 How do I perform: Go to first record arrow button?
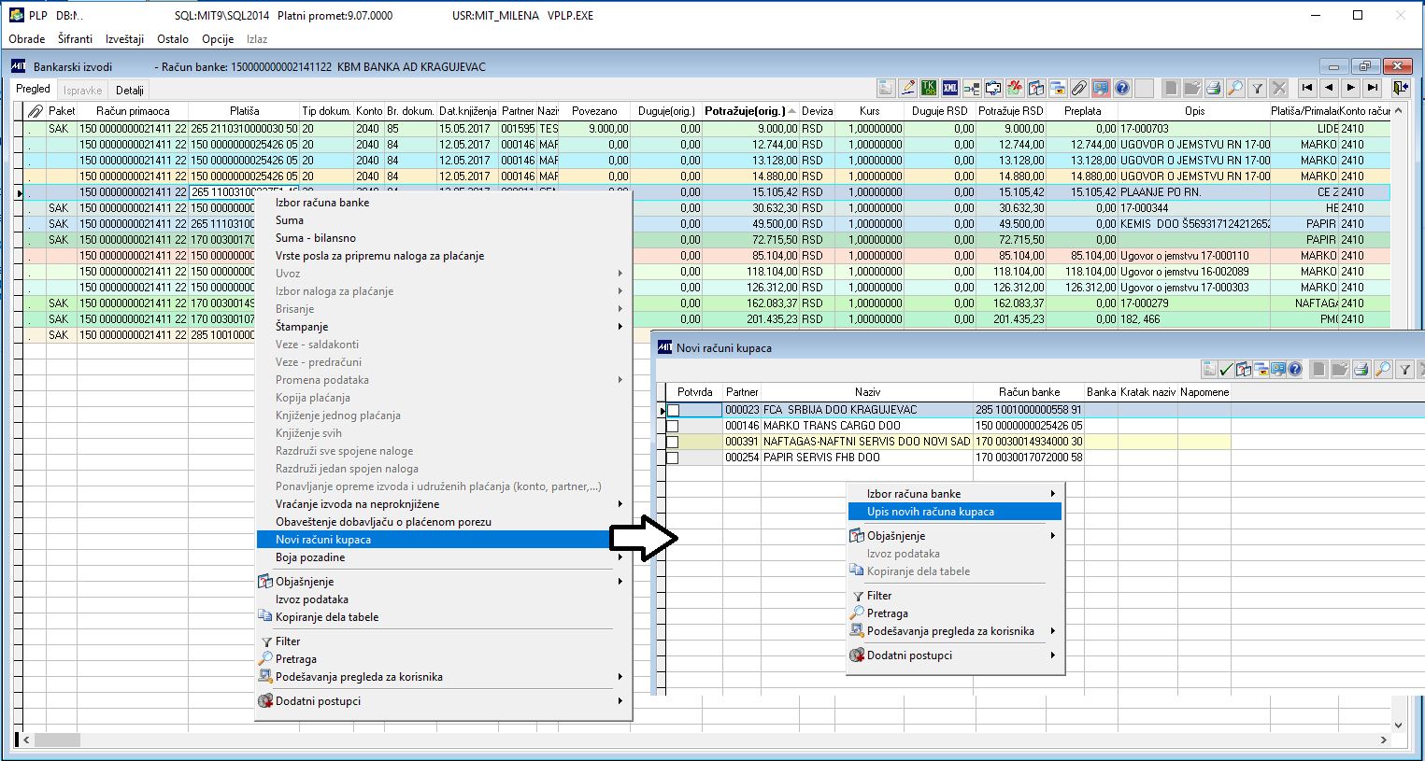pos(1307,88)
